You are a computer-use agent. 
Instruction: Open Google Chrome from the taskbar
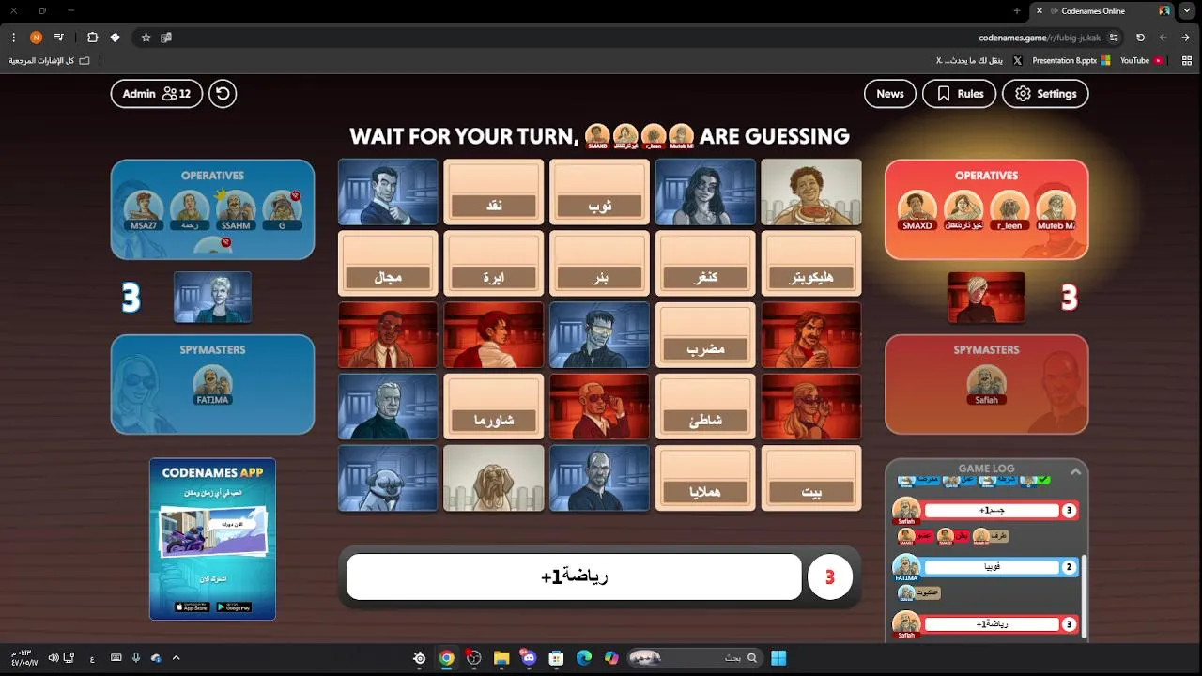(x=447, y=658)
